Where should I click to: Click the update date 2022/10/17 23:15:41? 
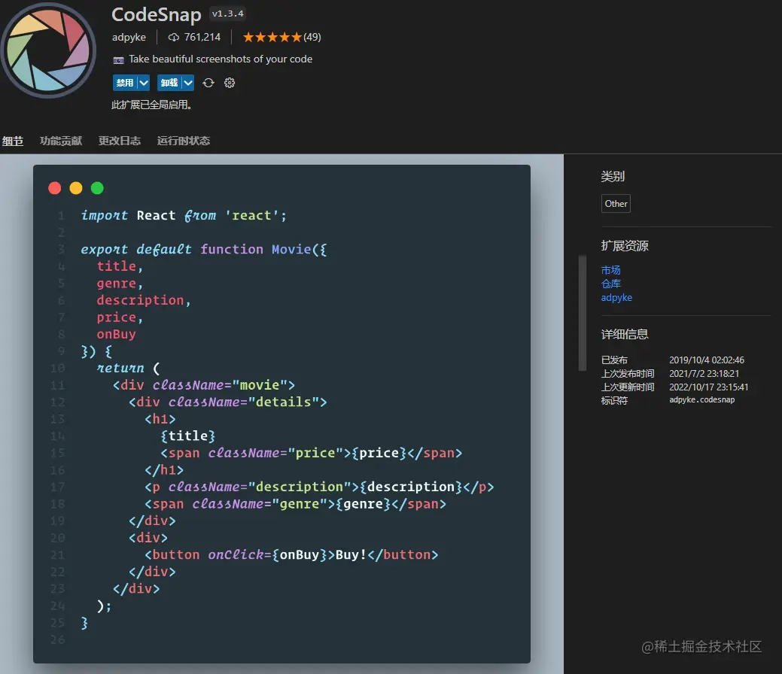(x=709, y=387)
